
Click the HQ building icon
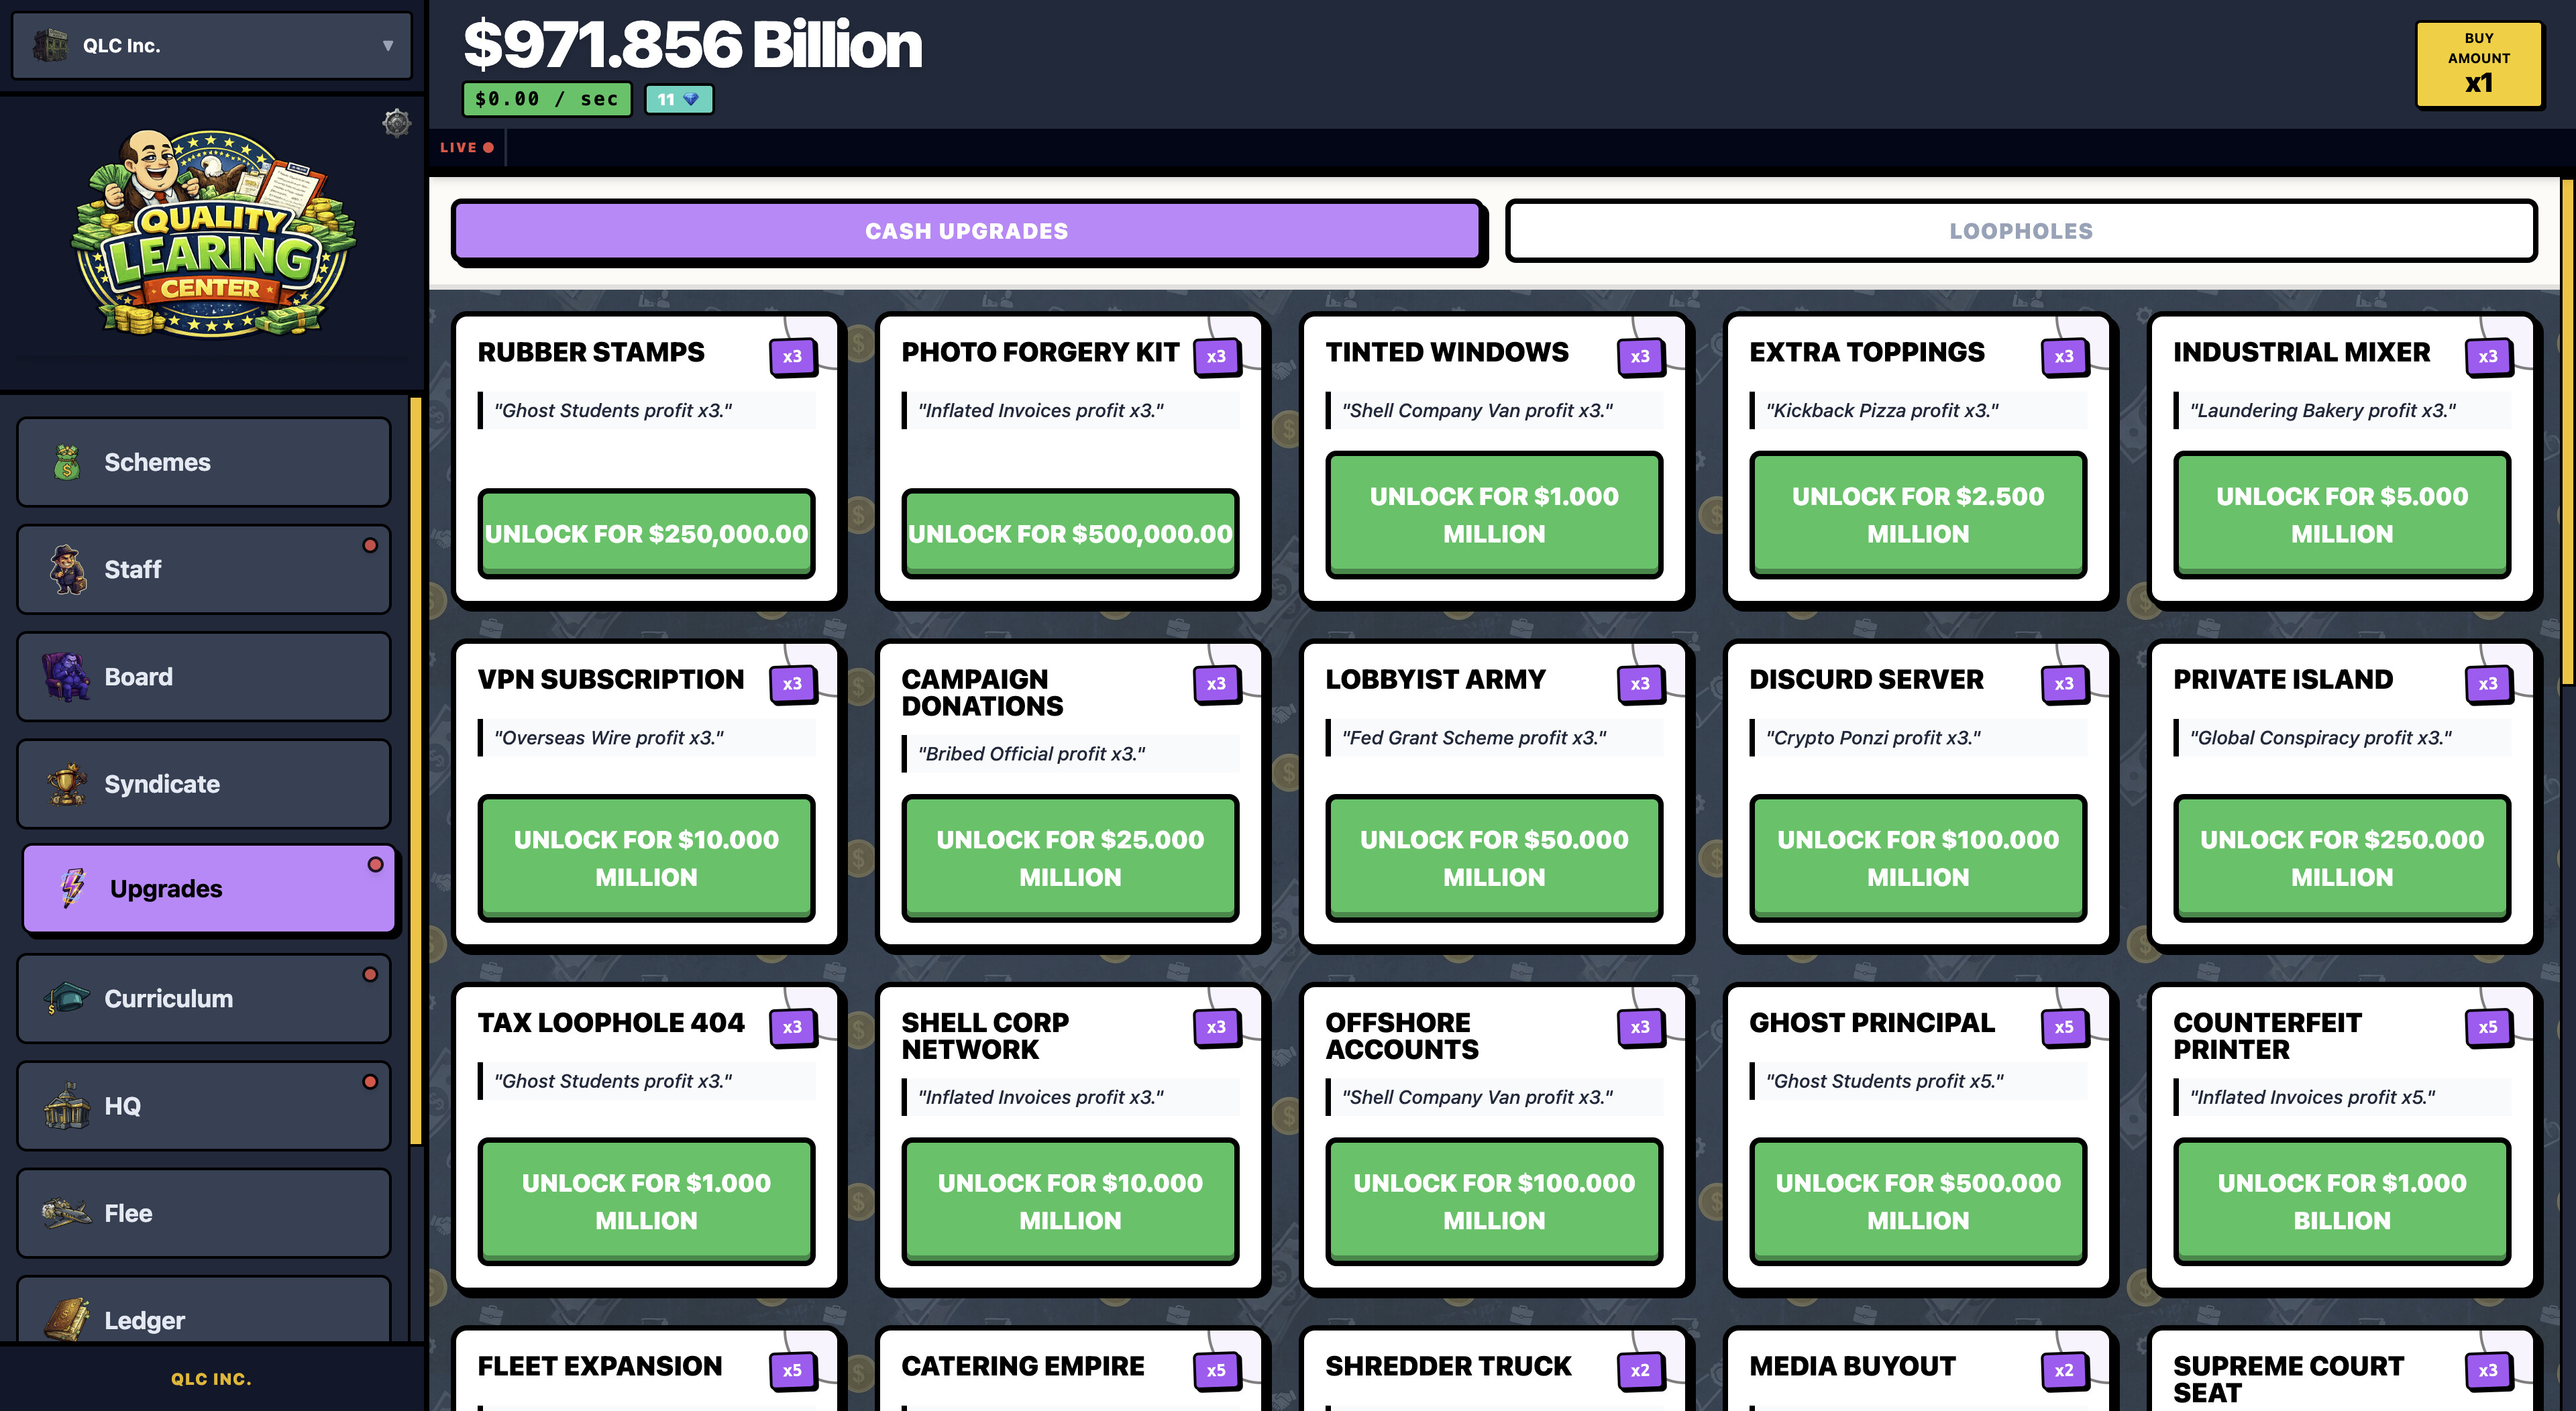[x=67, y=1105]
